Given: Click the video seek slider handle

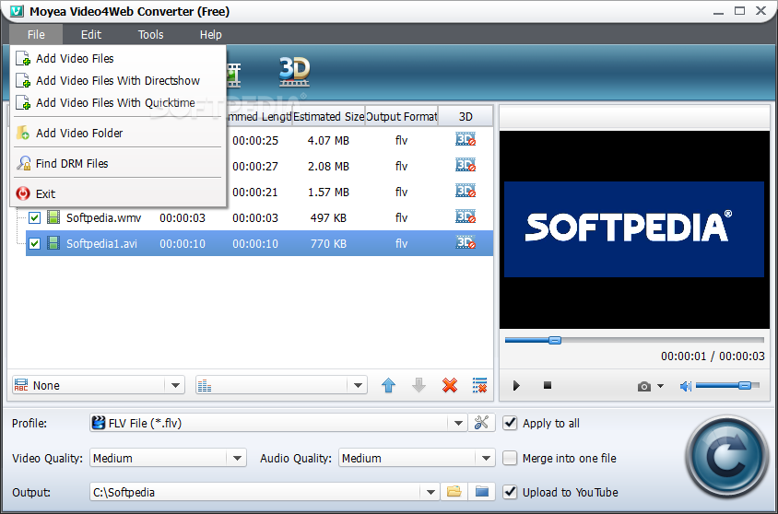Looking at the screenshot, I should click(555, 340).
